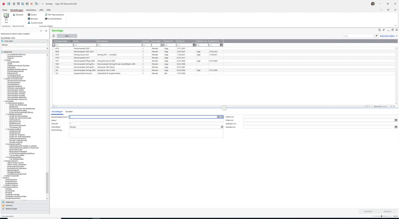399x219 pixels.
Task: Open the Datei menu
Action: 5,10
